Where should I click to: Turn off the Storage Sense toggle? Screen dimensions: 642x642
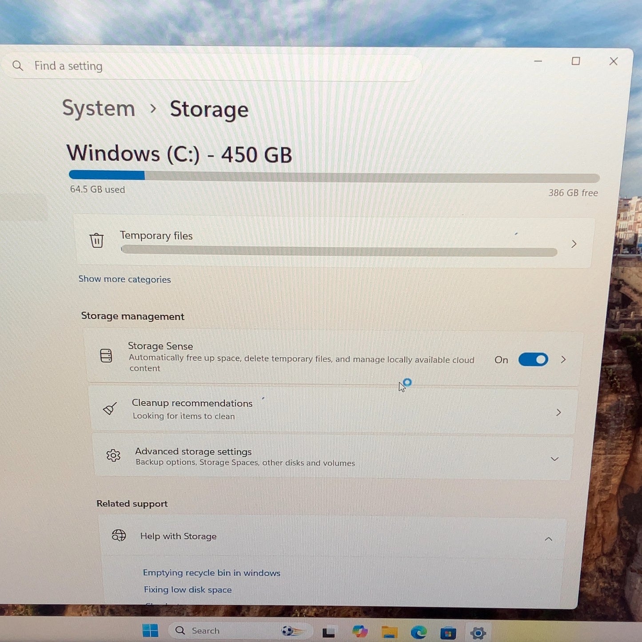click(533, 359)
